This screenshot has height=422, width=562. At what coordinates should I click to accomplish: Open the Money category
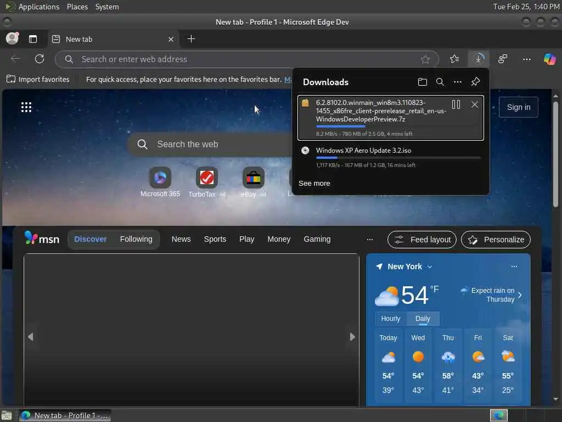tap(279, 239)
